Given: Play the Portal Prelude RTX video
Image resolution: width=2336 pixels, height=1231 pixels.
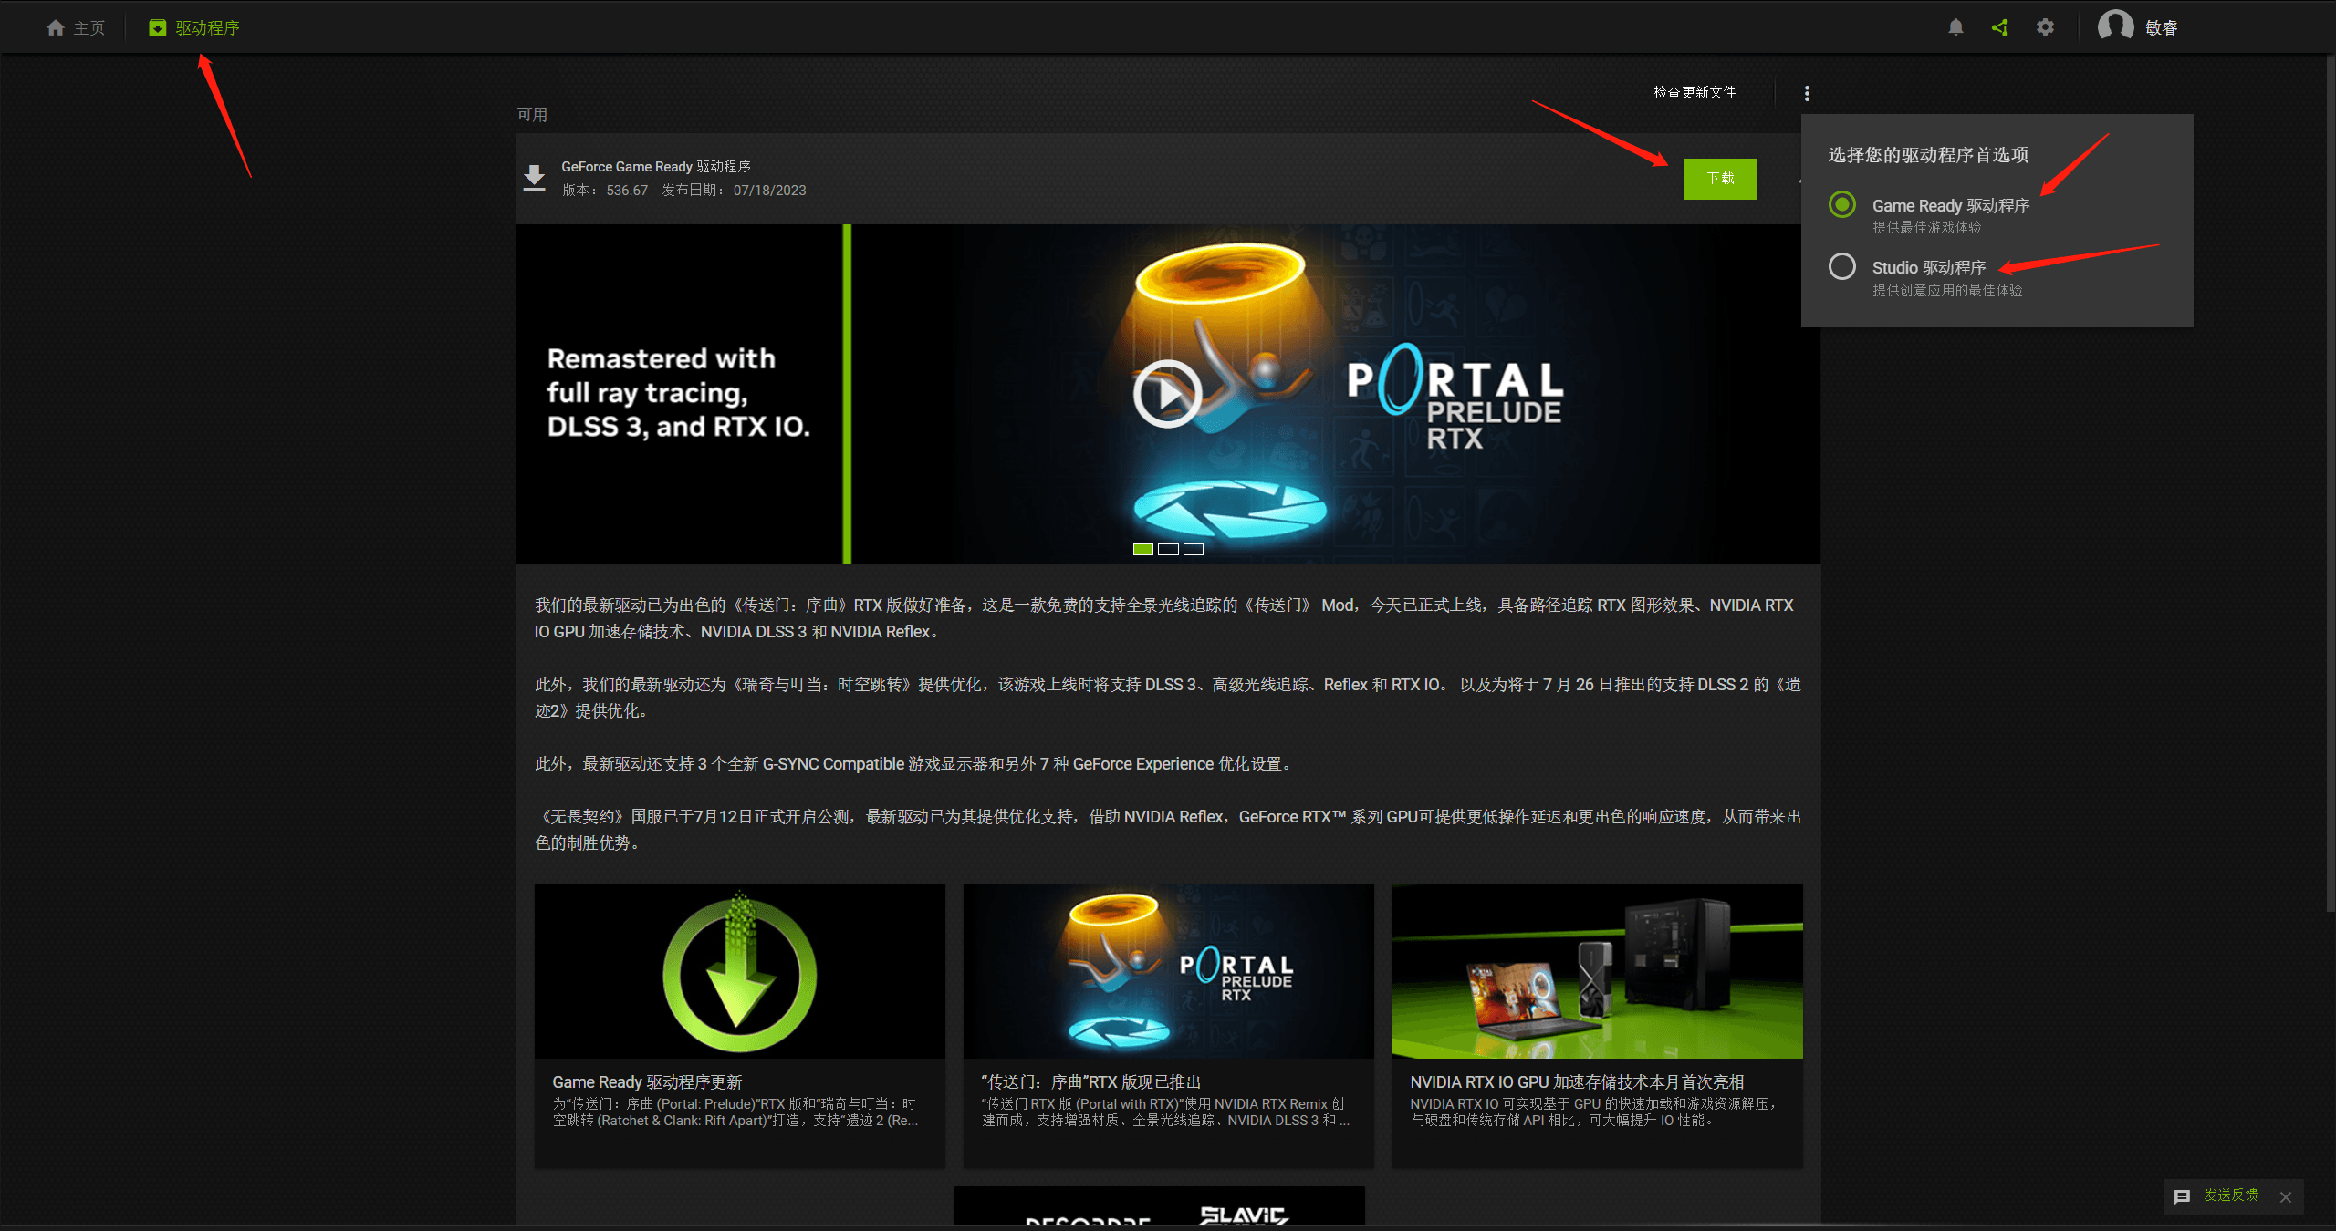Looking at the screenshot, I should 1167,394.
